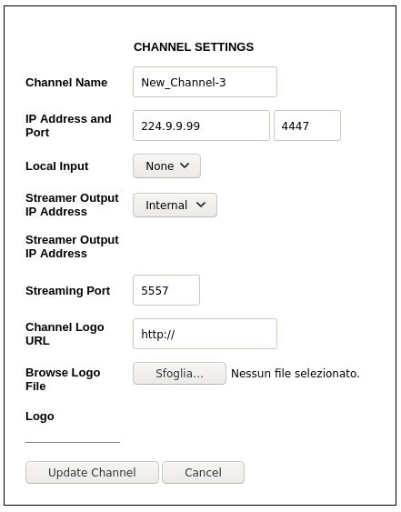
Task: Click the Browse Logo File label
Action: (63, 379)
